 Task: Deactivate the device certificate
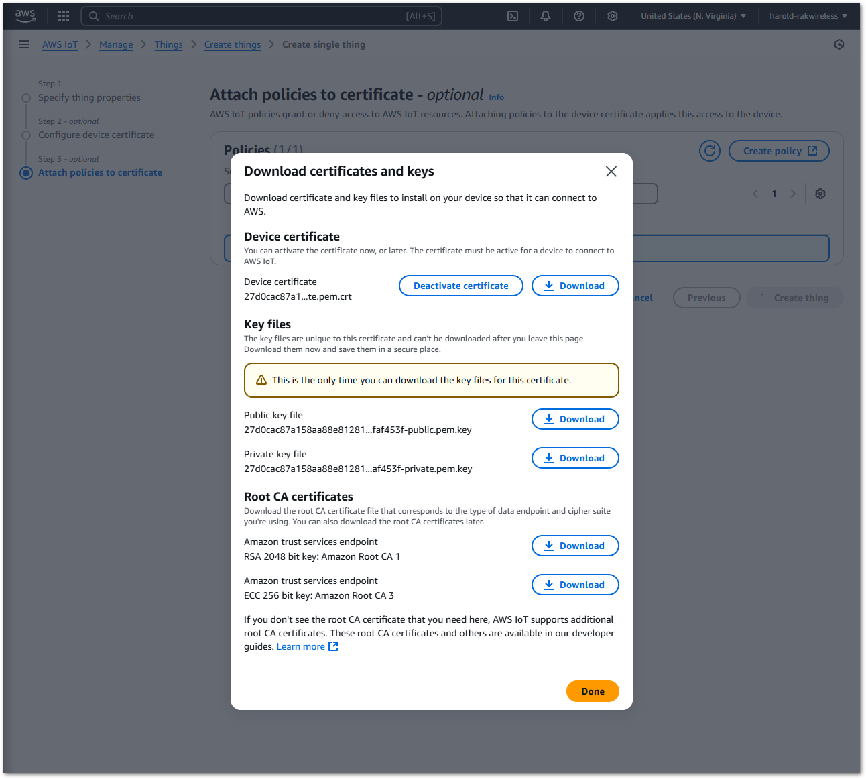pos(460,285)
